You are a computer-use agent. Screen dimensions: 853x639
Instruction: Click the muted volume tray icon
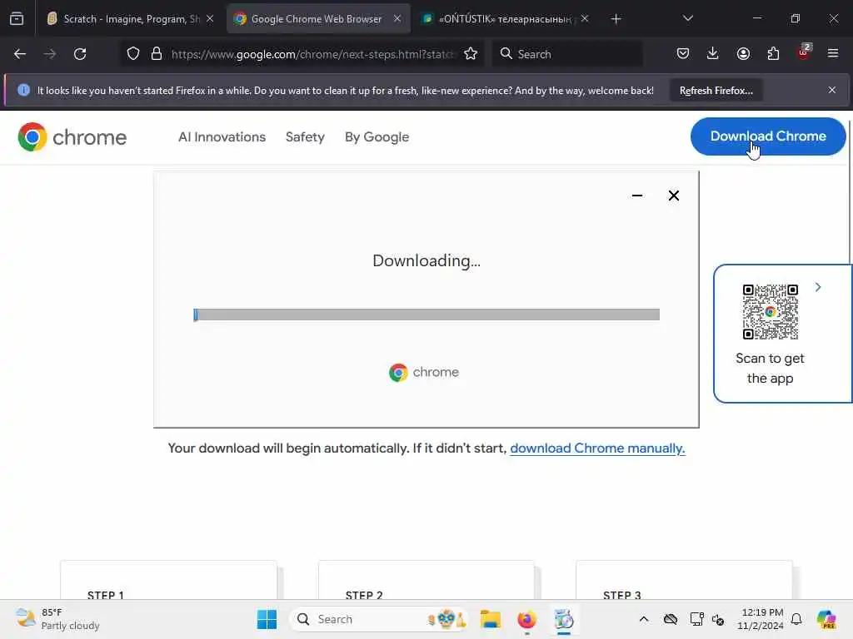tap(718, 619)
